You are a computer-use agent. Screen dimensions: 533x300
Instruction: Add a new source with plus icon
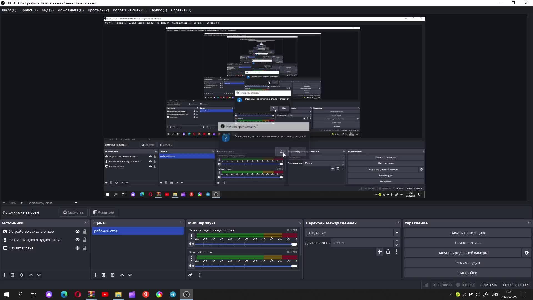(x=4, y=275)
